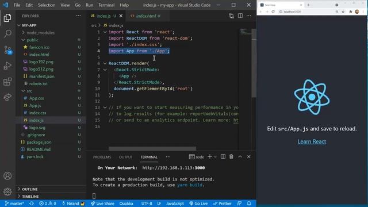
Task: Create a new terminal with plus icon
Action: (210, 156)
